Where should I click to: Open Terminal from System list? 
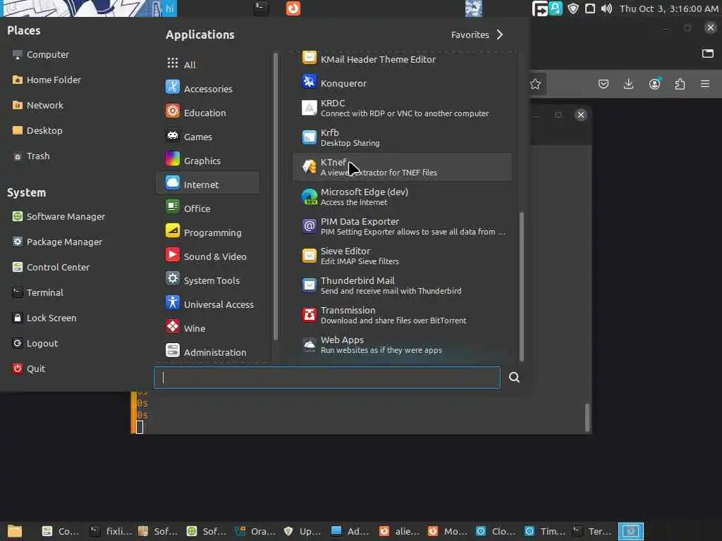pyautogui.click(x=38, y=292)
